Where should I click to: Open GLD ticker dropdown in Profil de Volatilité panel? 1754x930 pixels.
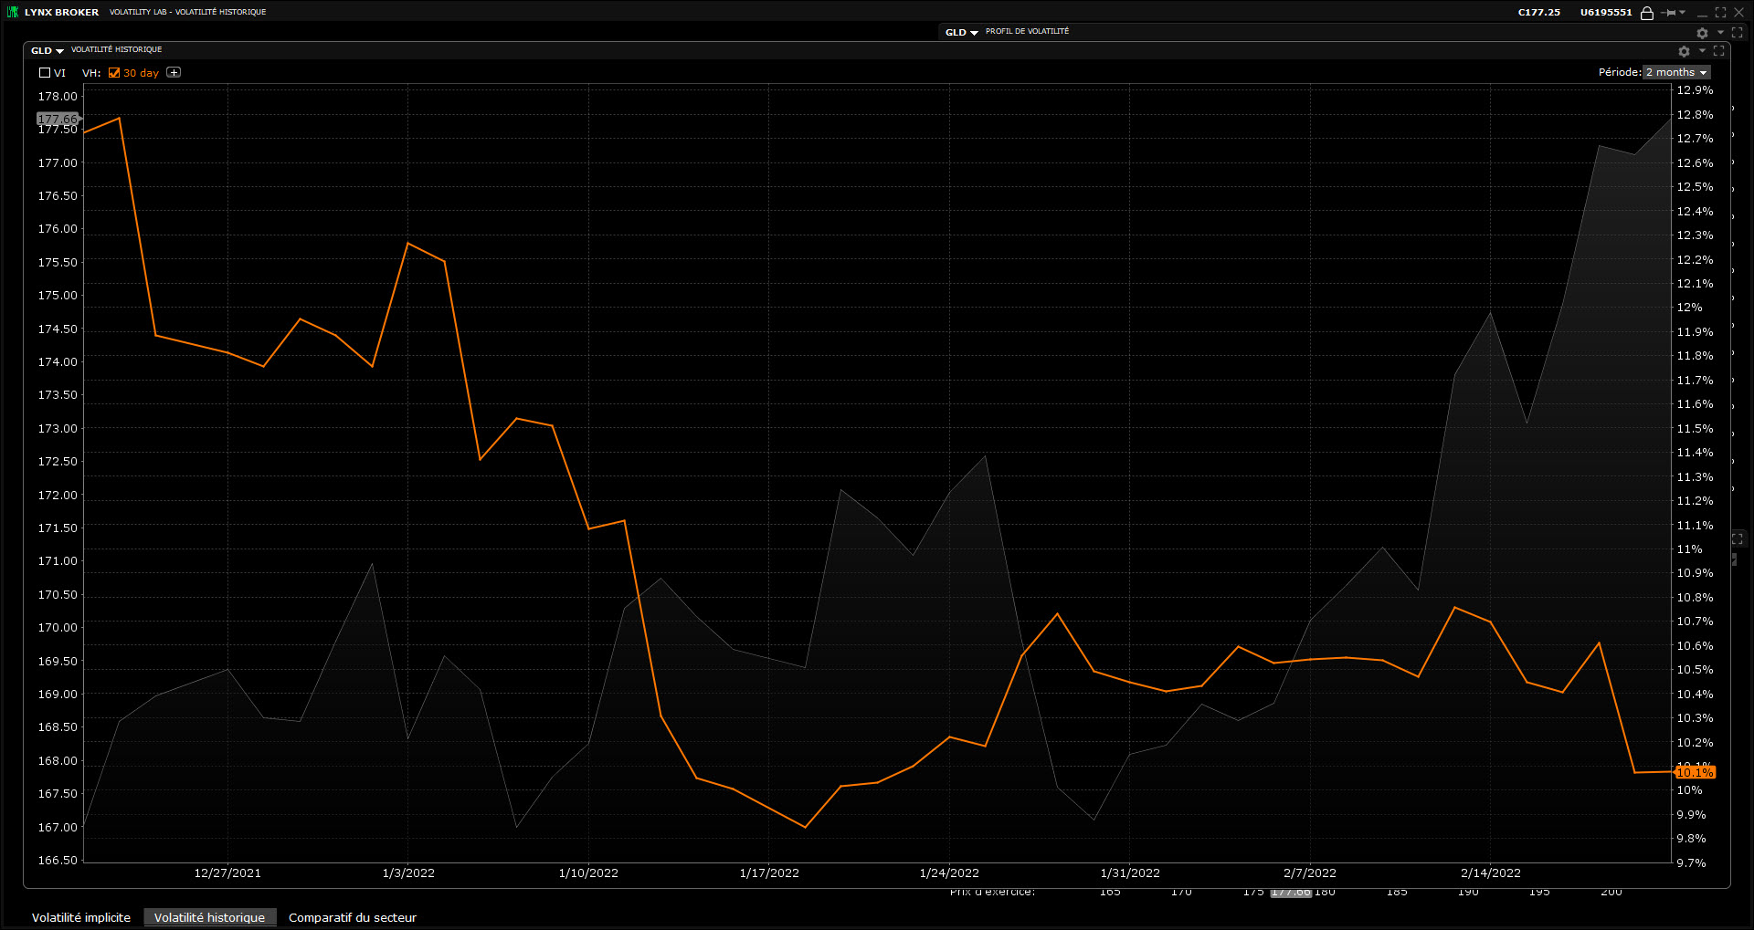coord(962,32)
